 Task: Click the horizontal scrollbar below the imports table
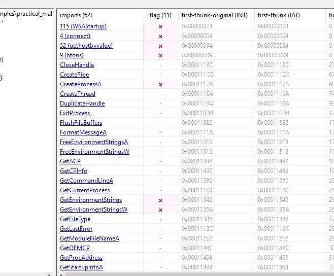(x=199, y=274)
